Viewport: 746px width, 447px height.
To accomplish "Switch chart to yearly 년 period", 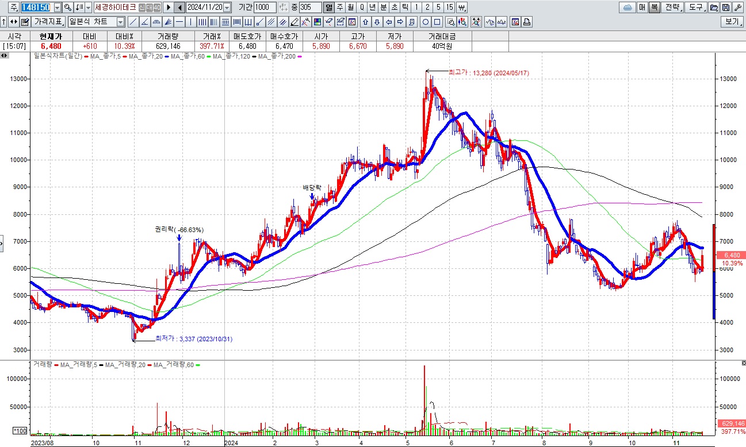I will [372, 7].
